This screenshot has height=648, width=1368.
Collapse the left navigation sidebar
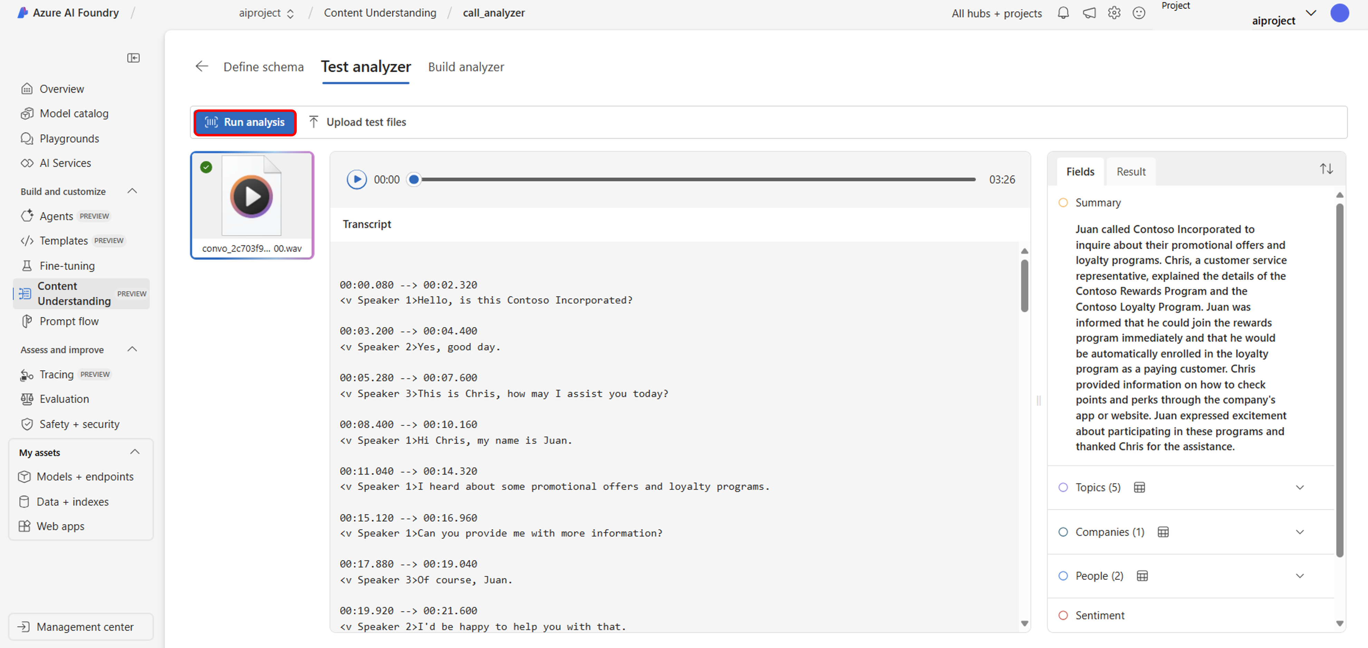(x=133, y=58)
